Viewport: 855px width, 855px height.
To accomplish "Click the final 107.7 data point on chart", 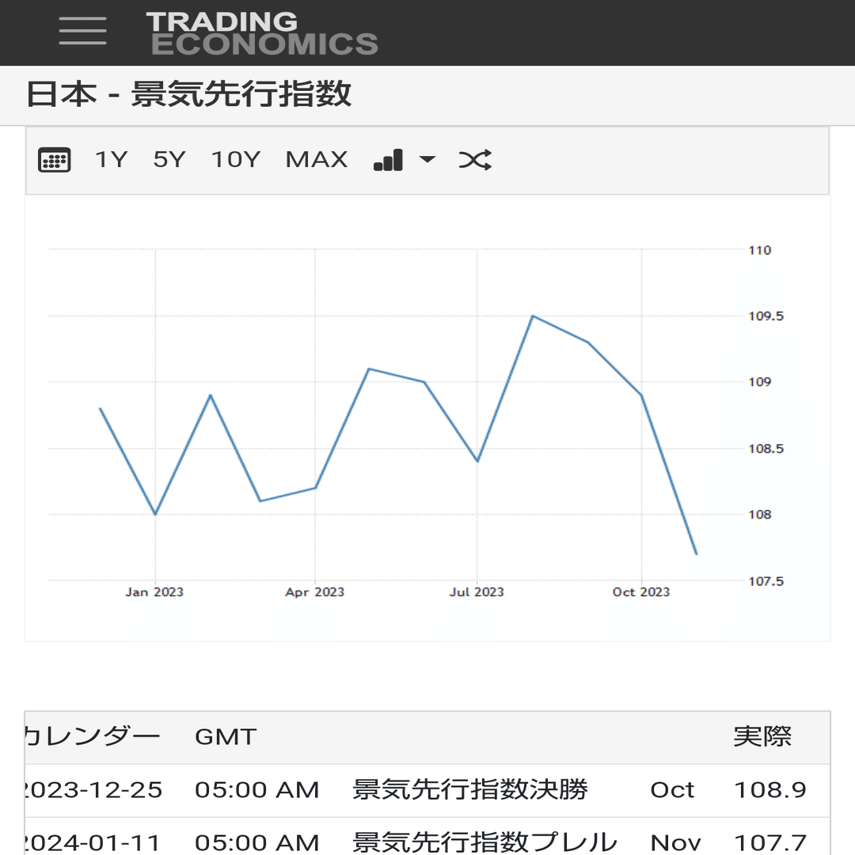I will (x=697, y=554).
